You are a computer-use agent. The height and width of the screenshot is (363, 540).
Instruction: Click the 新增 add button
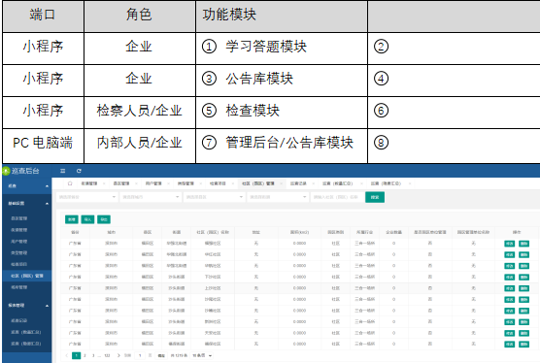[72, 219]
